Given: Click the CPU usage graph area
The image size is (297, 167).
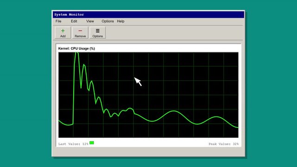Looking at the screenshot, I should pyautogui.click(x=148, y=95).
